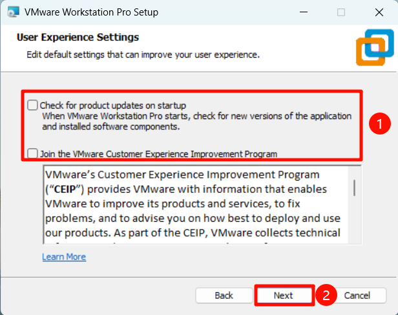Click inside the CEIP description text area

194,207
